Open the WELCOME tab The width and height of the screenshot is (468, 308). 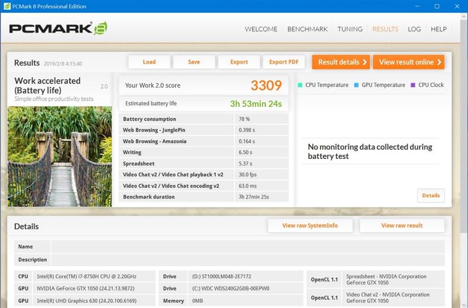[x=261, y=29]
